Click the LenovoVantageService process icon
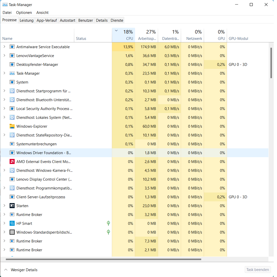 click(x=12, y=56)
